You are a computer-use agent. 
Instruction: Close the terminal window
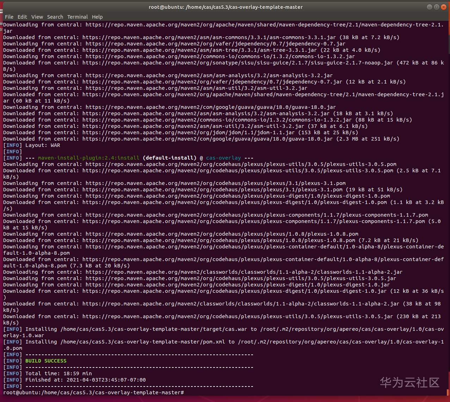[x=443, y=7]
